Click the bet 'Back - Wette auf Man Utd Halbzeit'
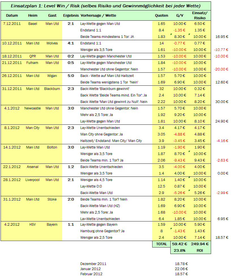 107,76
